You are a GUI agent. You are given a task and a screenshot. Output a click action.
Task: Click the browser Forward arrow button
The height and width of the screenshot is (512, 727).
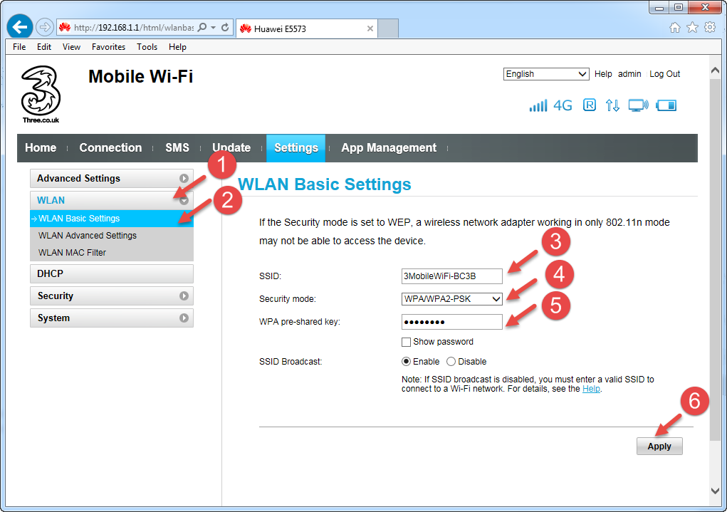(45, 27)
